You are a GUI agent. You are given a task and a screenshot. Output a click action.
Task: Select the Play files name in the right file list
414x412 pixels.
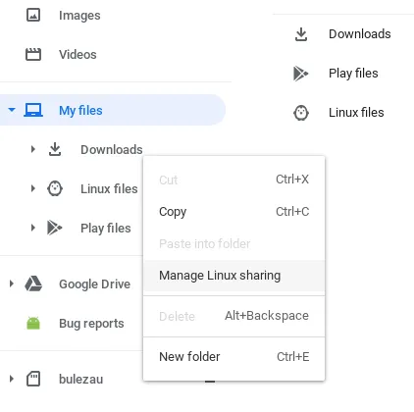coord(353,74)
